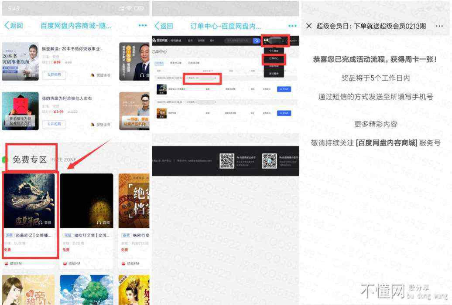Close the 超级会员日 page with the X

(309, 26)
